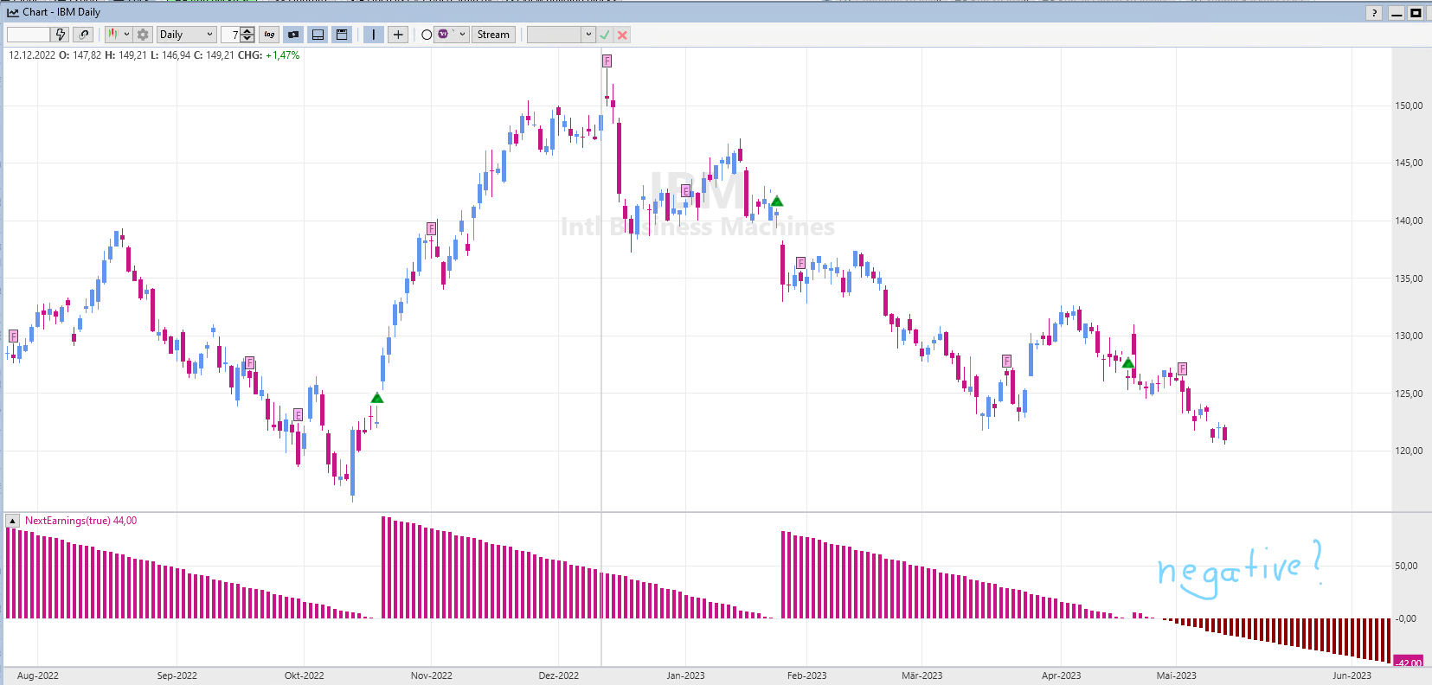Increase the bar spacing stepper value

click(x=247, y=31)
